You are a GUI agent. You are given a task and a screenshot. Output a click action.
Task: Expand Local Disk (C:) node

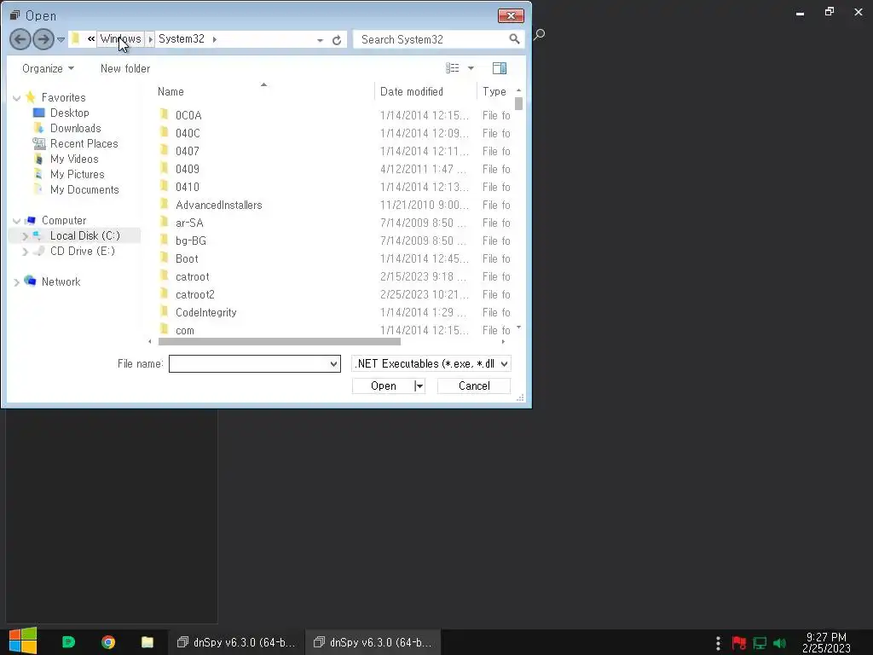pos(25,236)
